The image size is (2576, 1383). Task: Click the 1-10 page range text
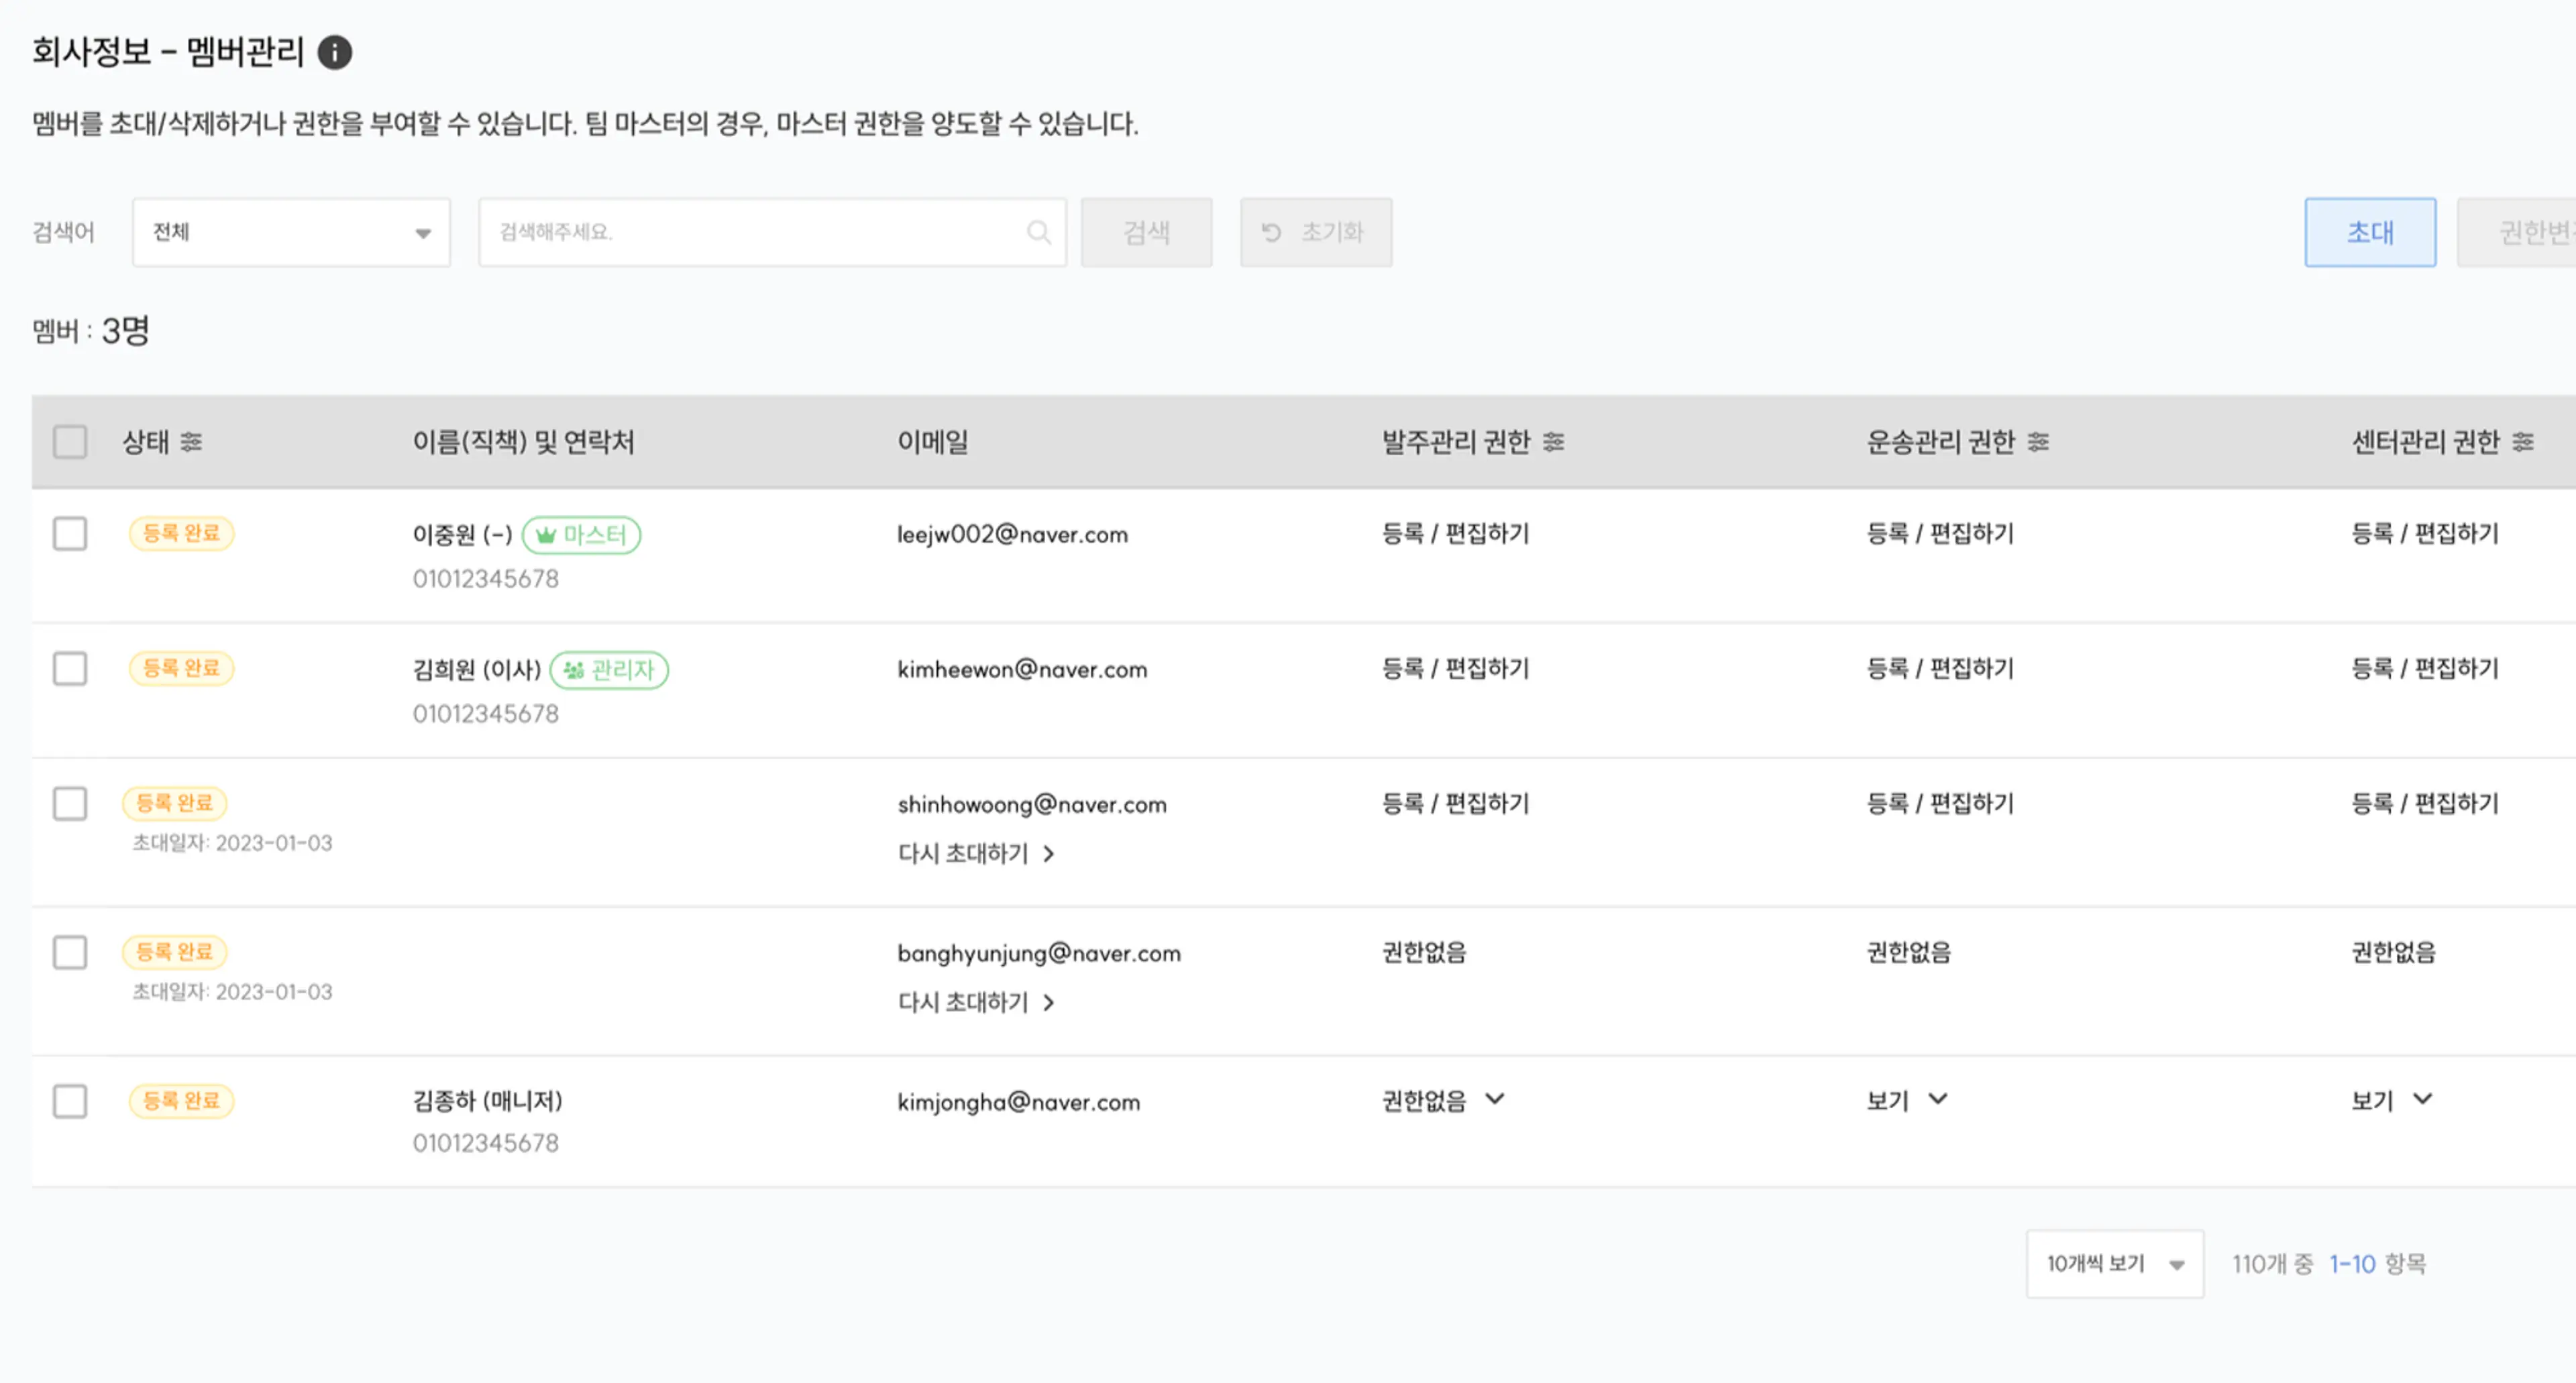[x=2352, y=1265]
